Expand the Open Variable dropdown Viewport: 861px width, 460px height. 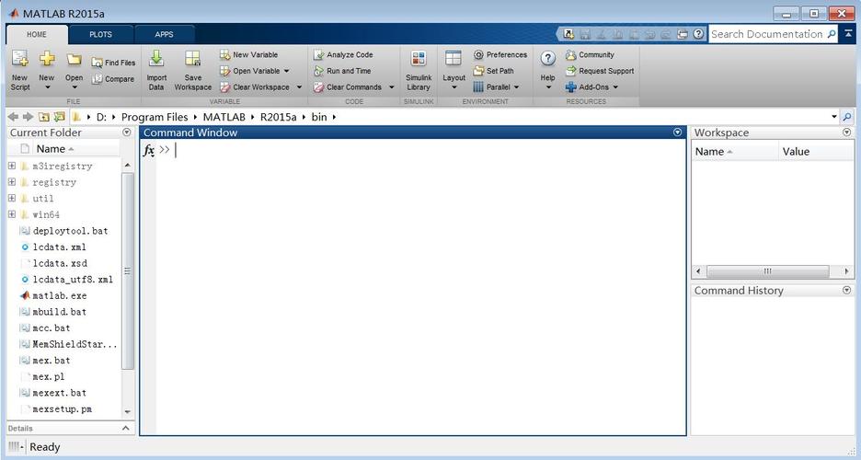coord(287,71)
